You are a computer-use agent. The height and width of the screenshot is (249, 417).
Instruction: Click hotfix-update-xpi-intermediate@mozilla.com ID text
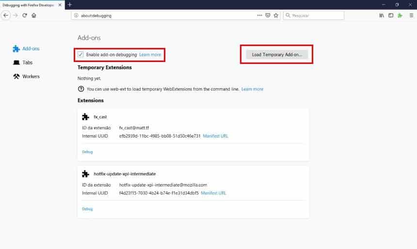[x=163, y=185]
